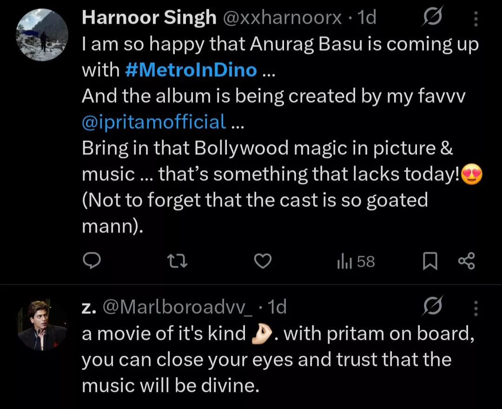Click the Harnoor Singh display name

coord(149,18)
